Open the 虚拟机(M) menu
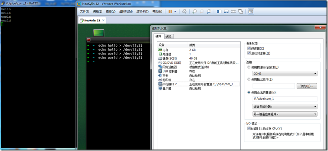 126,12
